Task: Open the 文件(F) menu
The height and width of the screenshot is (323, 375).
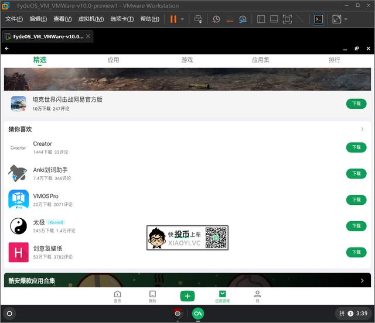Action: pyautogui.click(x=14, y=19)
